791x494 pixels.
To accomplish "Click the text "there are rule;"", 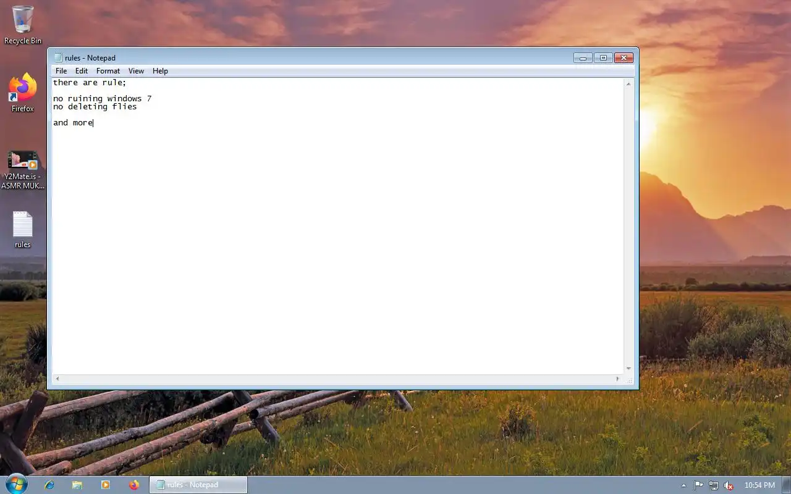I will 90,83.
